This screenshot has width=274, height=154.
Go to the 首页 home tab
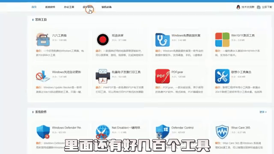click(34, 7)
